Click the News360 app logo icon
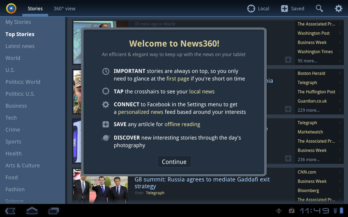The width and height of the screenshot is (348, 217). click(x=11, y=8)
